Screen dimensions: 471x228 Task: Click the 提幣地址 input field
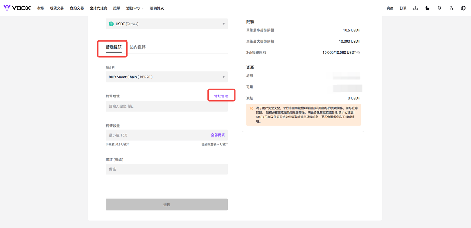coord(167,106)
